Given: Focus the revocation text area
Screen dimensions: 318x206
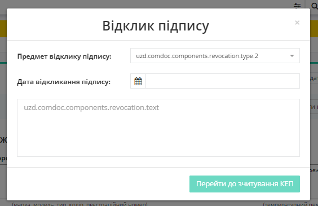Looking at the screenshot, I should (x=158, y=128).
